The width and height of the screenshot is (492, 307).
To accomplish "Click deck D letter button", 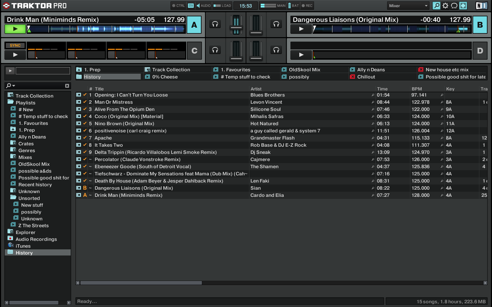I will click(480, 50).
